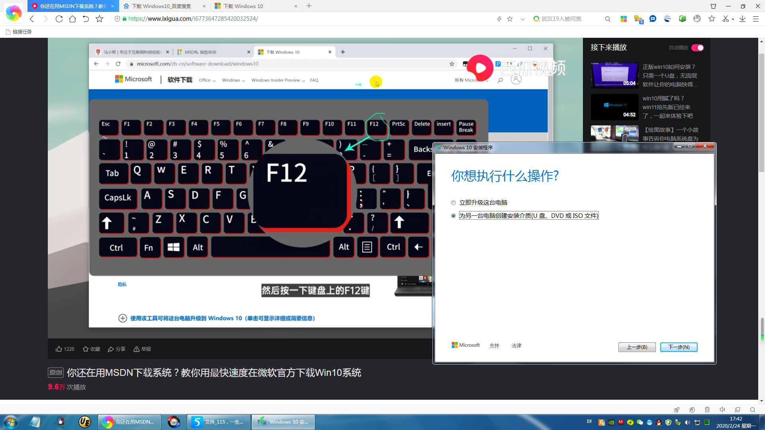Mute the page via status bar speaker icon

tap(722, 410)
